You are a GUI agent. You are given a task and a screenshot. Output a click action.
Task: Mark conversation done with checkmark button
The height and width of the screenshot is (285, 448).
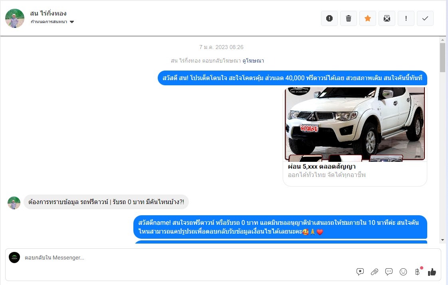click(425, 18)
